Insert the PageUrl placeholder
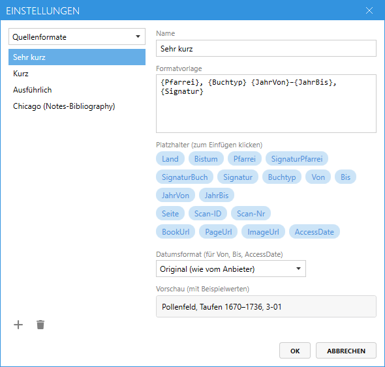The height and width of the screenshot is (367, 385). [x=219, y=231]
